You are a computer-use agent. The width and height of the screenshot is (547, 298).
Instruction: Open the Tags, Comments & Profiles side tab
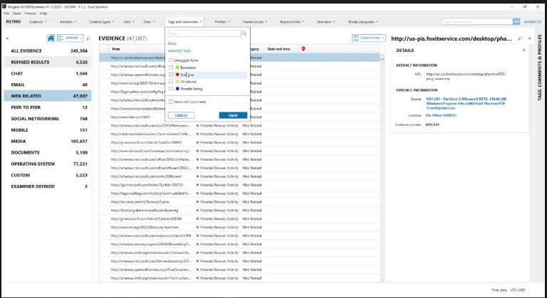(x=540, y=68)
